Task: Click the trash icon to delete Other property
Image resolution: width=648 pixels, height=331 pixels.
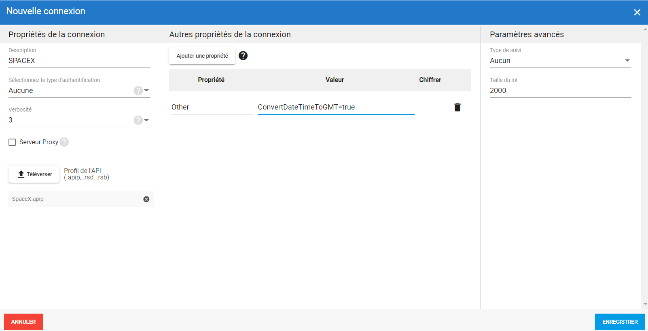Action: tap(457, 107)
